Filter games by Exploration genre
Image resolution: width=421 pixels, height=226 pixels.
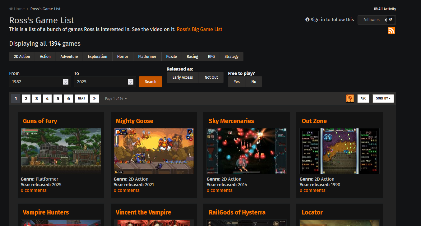98,57
